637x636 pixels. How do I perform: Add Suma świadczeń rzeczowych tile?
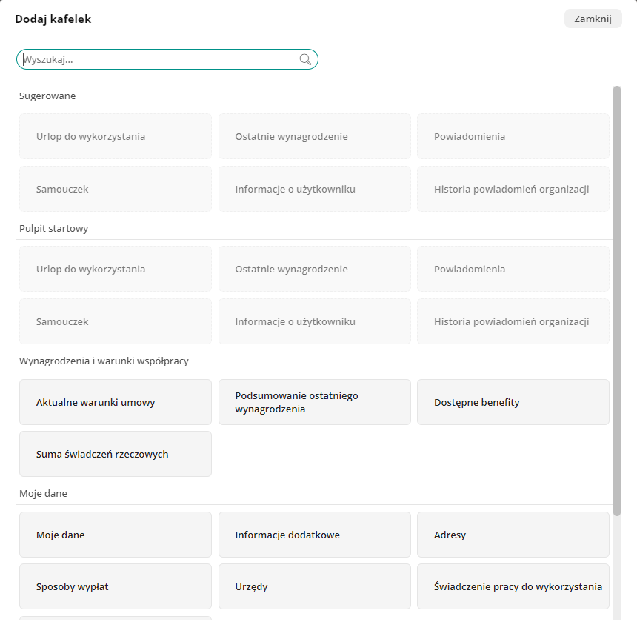[x=116, y=454]
